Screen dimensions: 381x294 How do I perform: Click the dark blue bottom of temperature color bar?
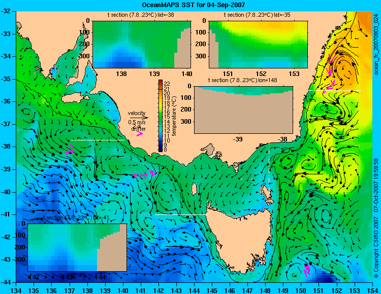[x=161, y=149]
